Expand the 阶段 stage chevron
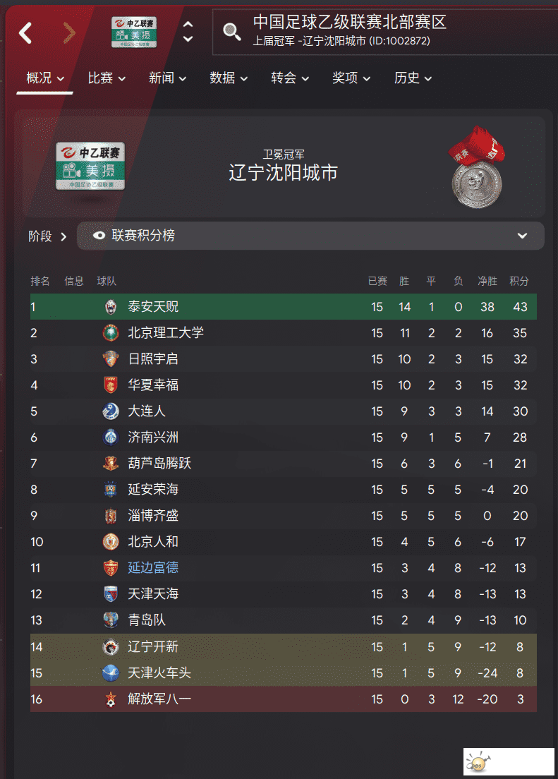This screenshot has width=558, height=779. tap(63, 236)
